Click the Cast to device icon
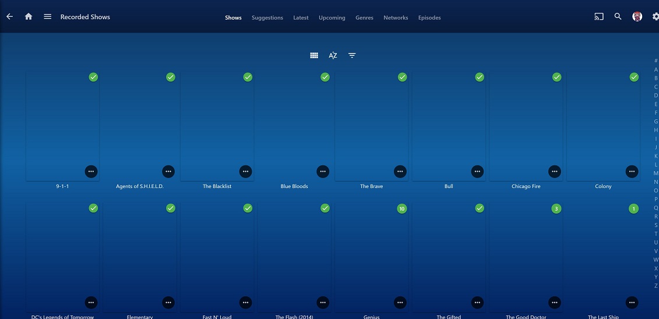The width and height of the screenshot is (659, 319). pyautogui.click(x=599, y=17)
